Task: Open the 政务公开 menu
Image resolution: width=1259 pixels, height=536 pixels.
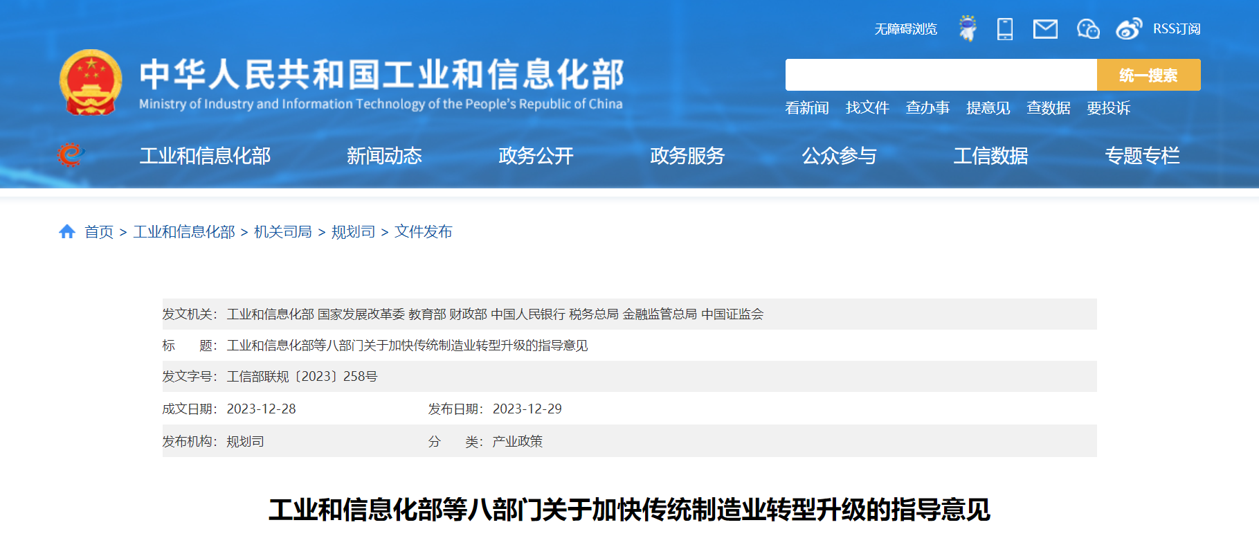Action: [536, 156]
